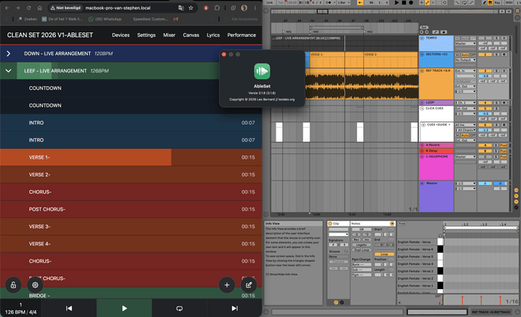Screen dimensions: 521x317
Task: Select the first CHORUS- section row
Action: [131, 192]
